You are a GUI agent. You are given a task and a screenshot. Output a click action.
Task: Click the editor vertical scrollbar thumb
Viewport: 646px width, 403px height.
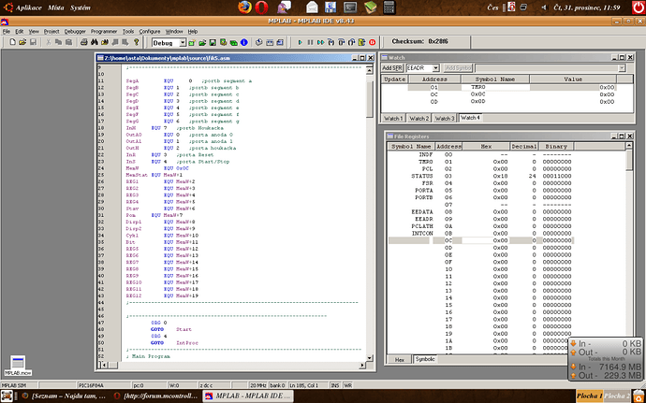370,99
